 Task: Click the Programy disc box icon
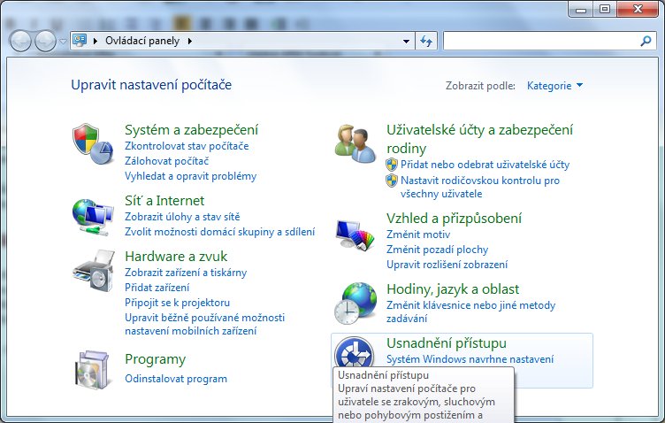(93, 369)
